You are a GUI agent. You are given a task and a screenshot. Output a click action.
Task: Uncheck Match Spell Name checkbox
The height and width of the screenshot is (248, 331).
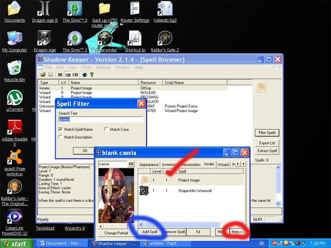[x=61, y=129]
